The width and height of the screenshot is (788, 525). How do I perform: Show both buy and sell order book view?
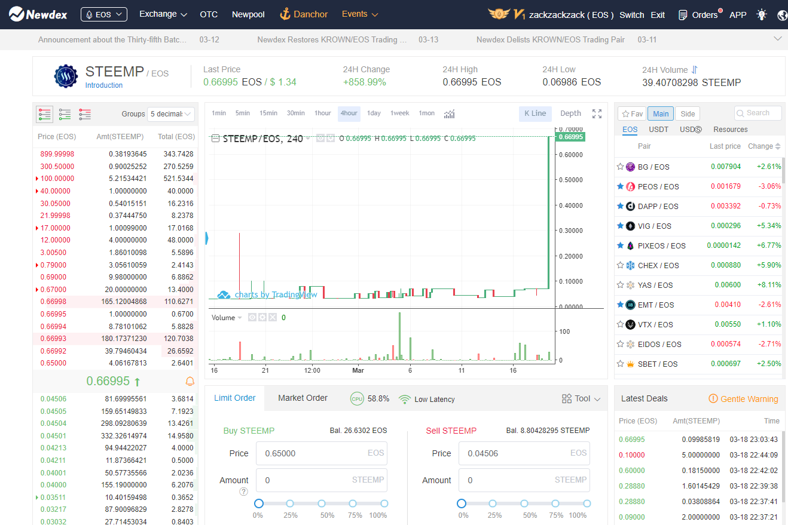coord(45,114)
